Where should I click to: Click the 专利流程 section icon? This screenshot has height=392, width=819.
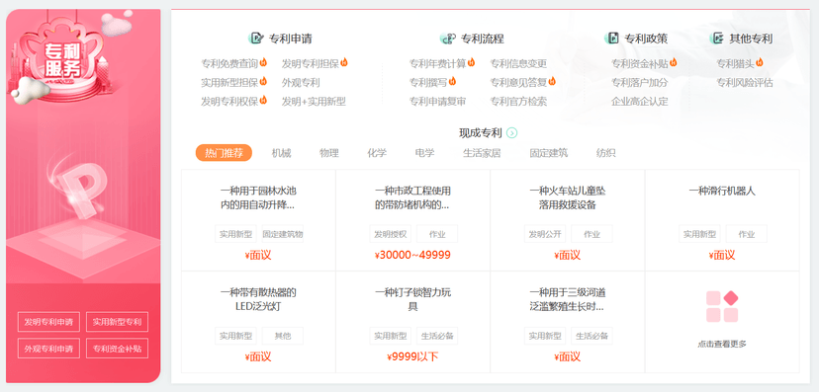point(448,39)
